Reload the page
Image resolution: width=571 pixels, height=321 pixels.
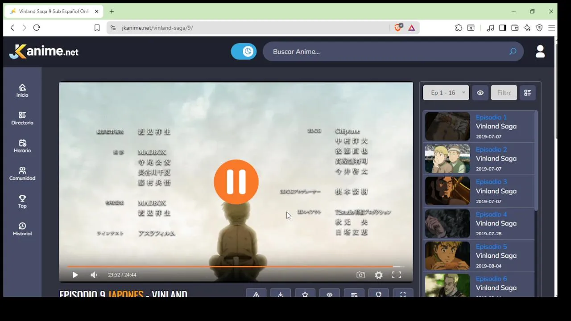(37, 28)
